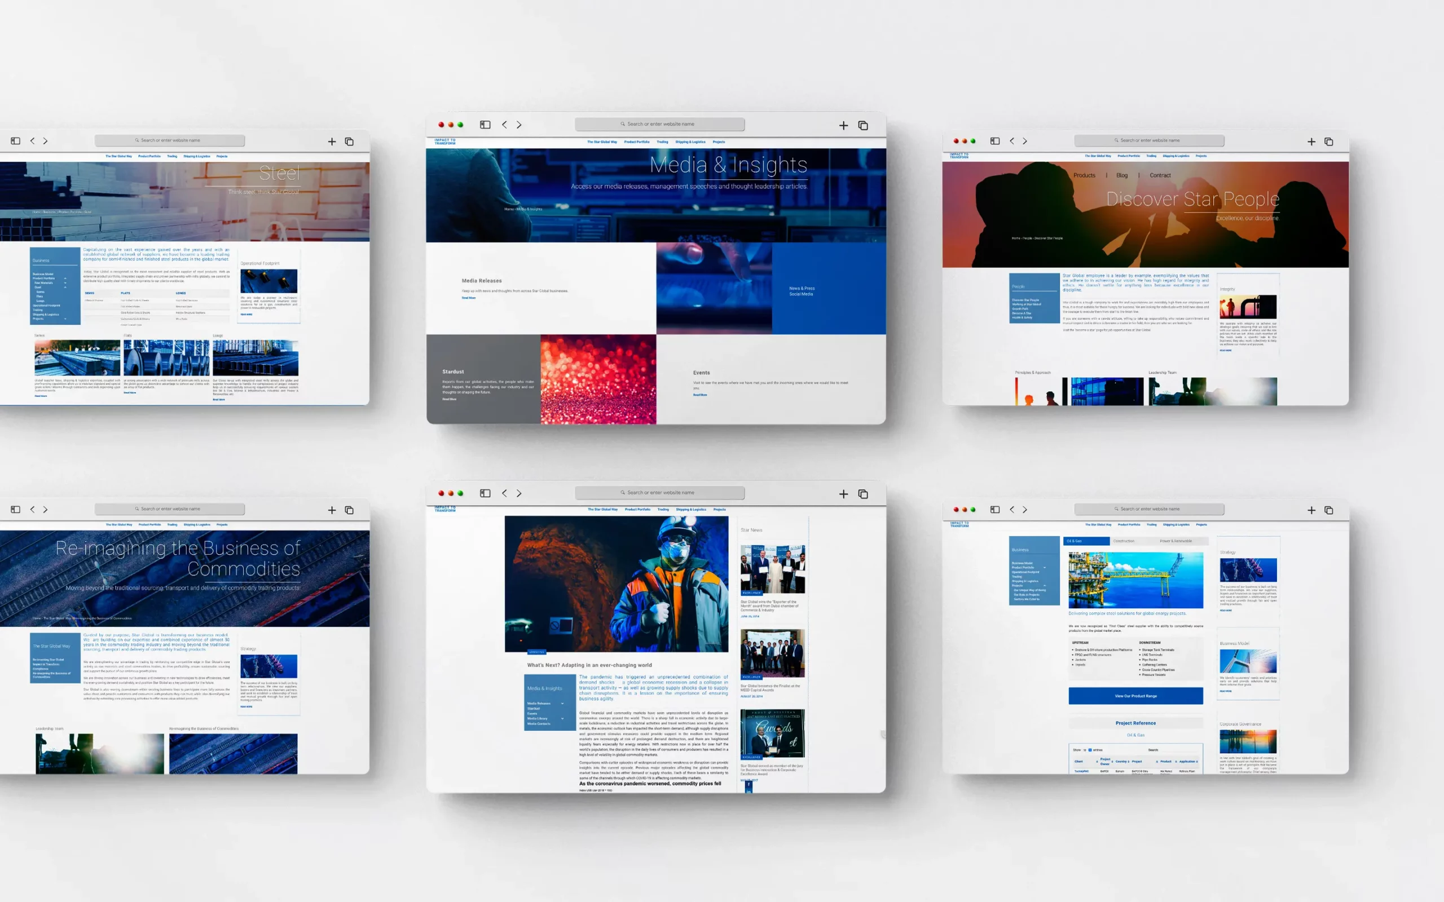
Task: Toggle sidebar icon in the Steel window
Action: [x=16, y=141]
